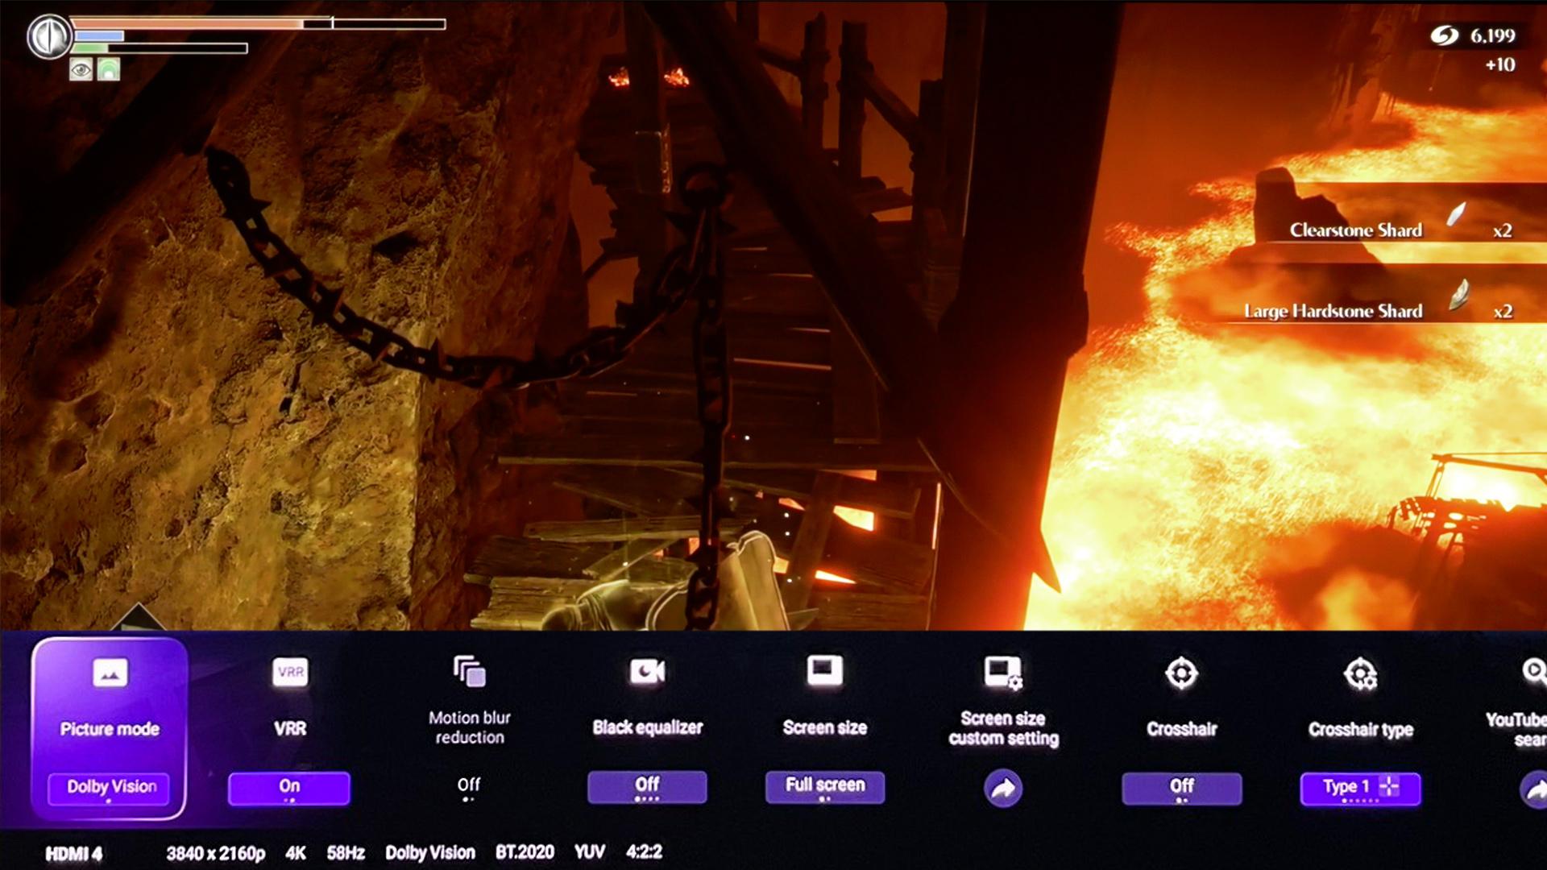Image resolution: width=1547 pixels, height=870 pixels.
Task: Click the Large Hardstone Shard pickup text
Action: click(1333, 311)
